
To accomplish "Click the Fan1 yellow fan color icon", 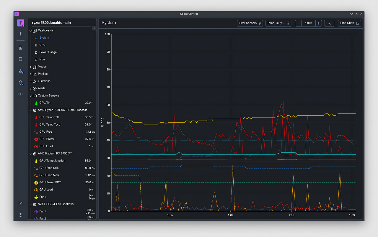I will tap(36, 197).
